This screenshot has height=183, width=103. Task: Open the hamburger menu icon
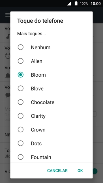coord(8,15)
